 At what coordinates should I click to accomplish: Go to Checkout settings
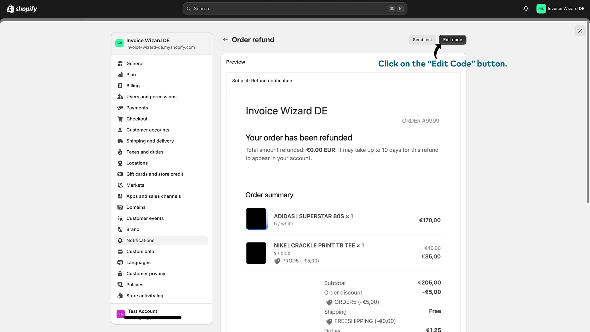coord(161,119)
